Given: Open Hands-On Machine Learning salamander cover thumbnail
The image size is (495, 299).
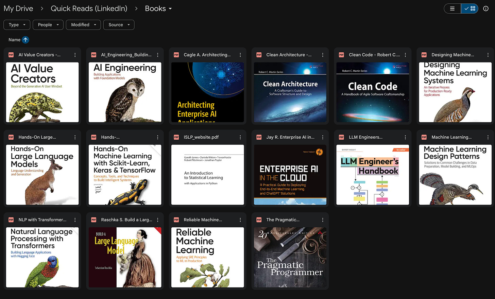Looking at the screenshot, I should coord(125,175).
